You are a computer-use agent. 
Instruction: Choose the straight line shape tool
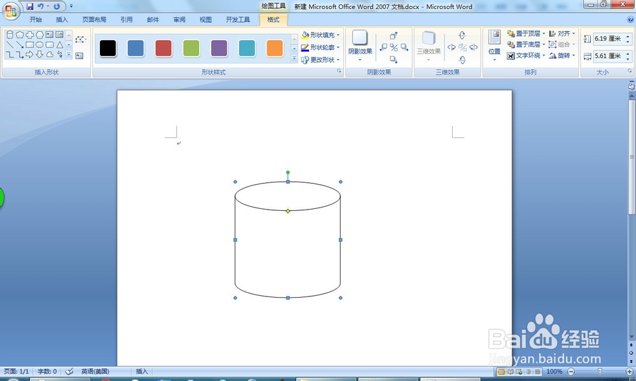coord(10,44)
